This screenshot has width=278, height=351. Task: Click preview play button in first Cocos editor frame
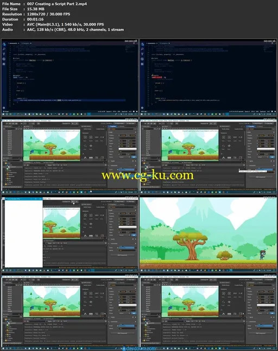pos(73,123)
